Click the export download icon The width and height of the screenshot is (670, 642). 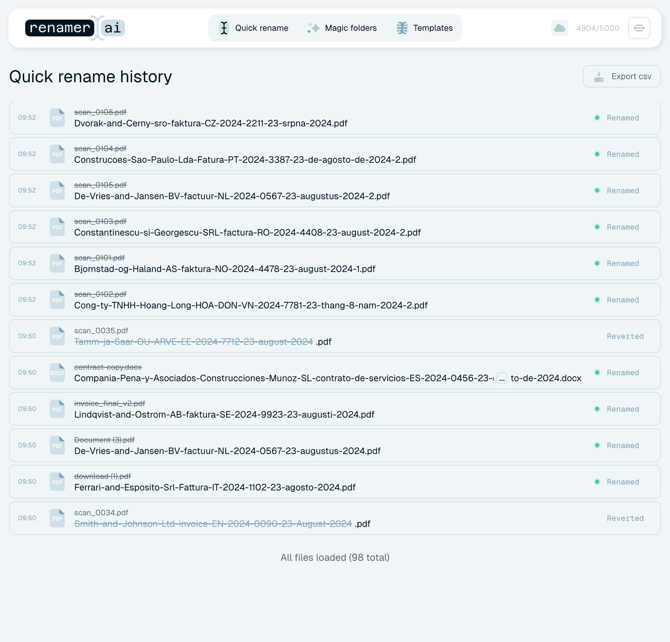pyautogui.click(x=599, y=77)
